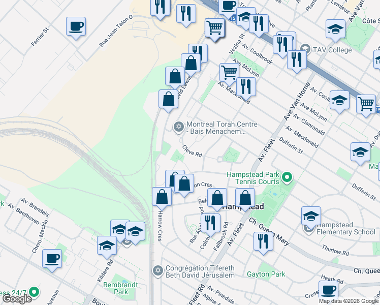Select the Montreal Torah Centre synagogue pin
Screen dimensions: 380x305
179,127
